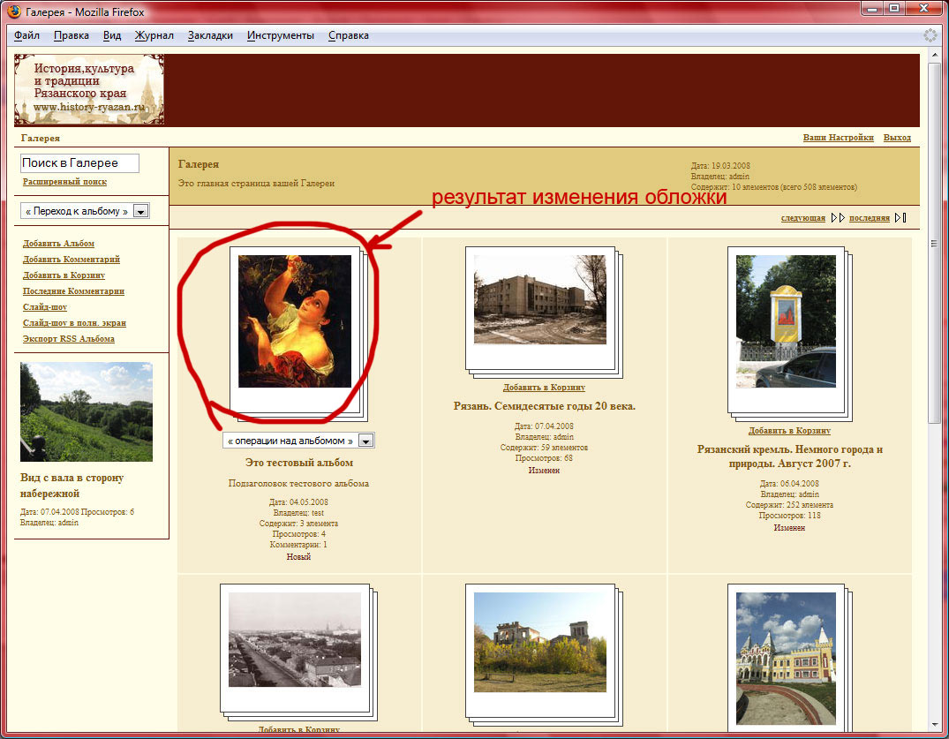Image resolution: width=949 pixels, height=739 pixels.
Task: Click Добавить Комментарий link
Action: click(x=72, y=259)
